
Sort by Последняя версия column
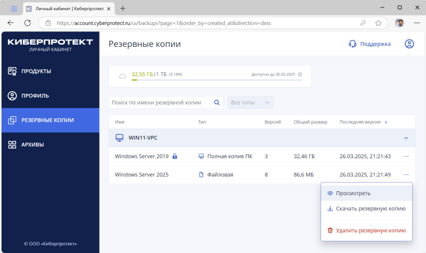[360, 122]
